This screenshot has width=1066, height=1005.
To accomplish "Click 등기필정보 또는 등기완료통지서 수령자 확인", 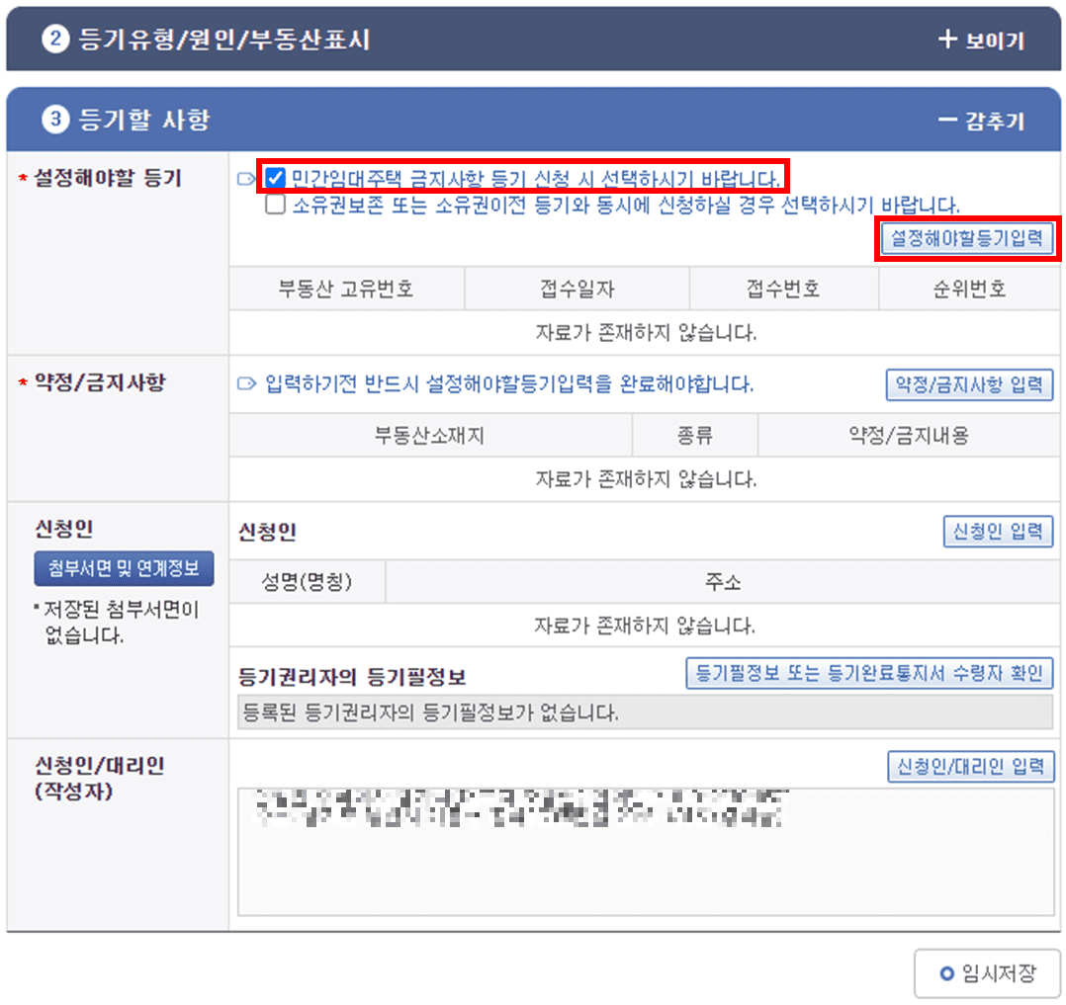I will point(869,673).
